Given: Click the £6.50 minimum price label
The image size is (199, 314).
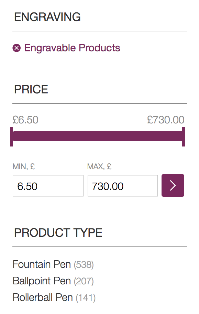Looking at the screenshot, I should click(25, 120).
